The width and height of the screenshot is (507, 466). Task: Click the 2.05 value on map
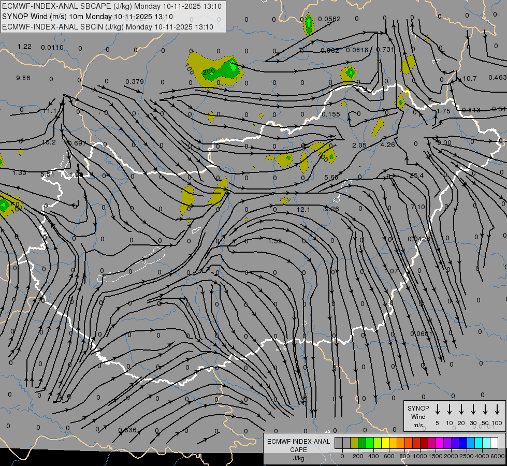coord(359,145)
